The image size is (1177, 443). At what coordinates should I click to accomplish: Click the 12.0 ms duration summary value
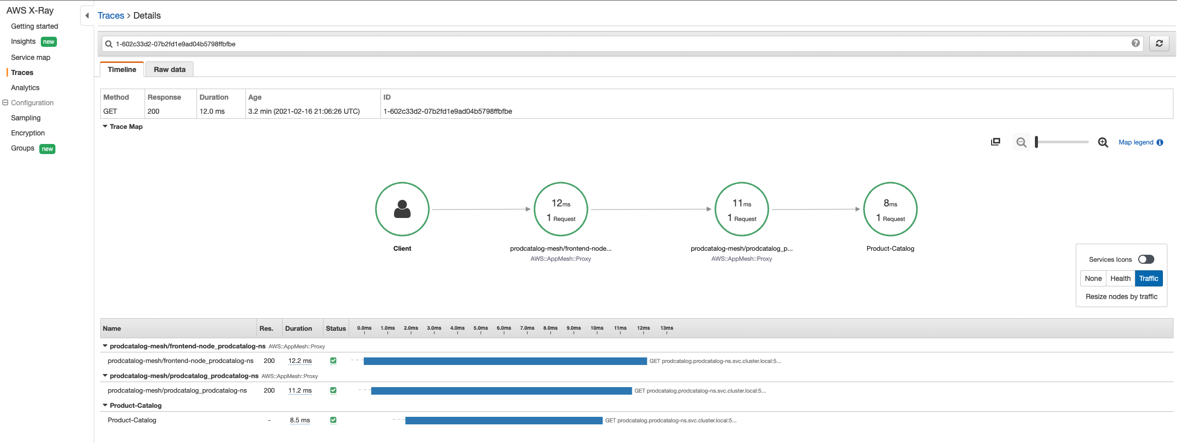point(212,111)
